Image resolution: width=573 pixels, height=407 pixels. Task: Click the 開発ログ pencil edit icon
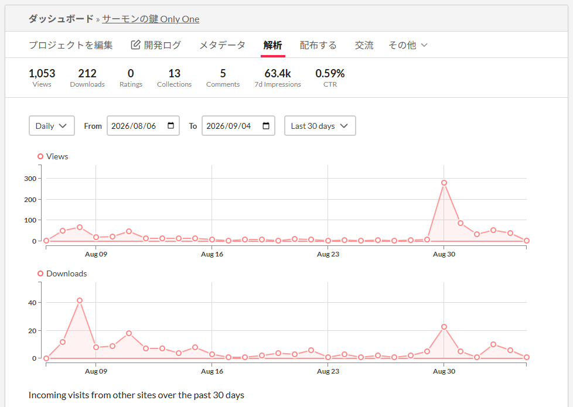tap(135, 45)
